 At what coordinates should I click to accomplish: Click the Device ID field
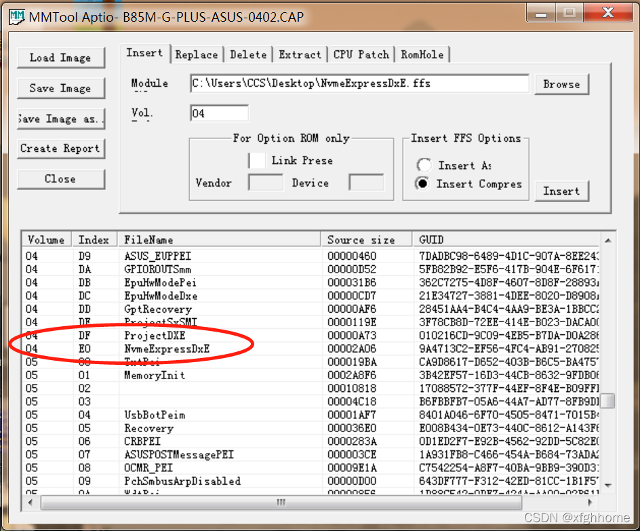click(366, 182)
